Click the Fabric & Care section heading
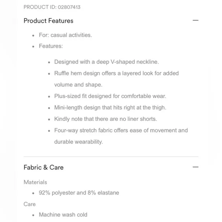This screenshot has width=222, height=222. click(x=44, y=167)
